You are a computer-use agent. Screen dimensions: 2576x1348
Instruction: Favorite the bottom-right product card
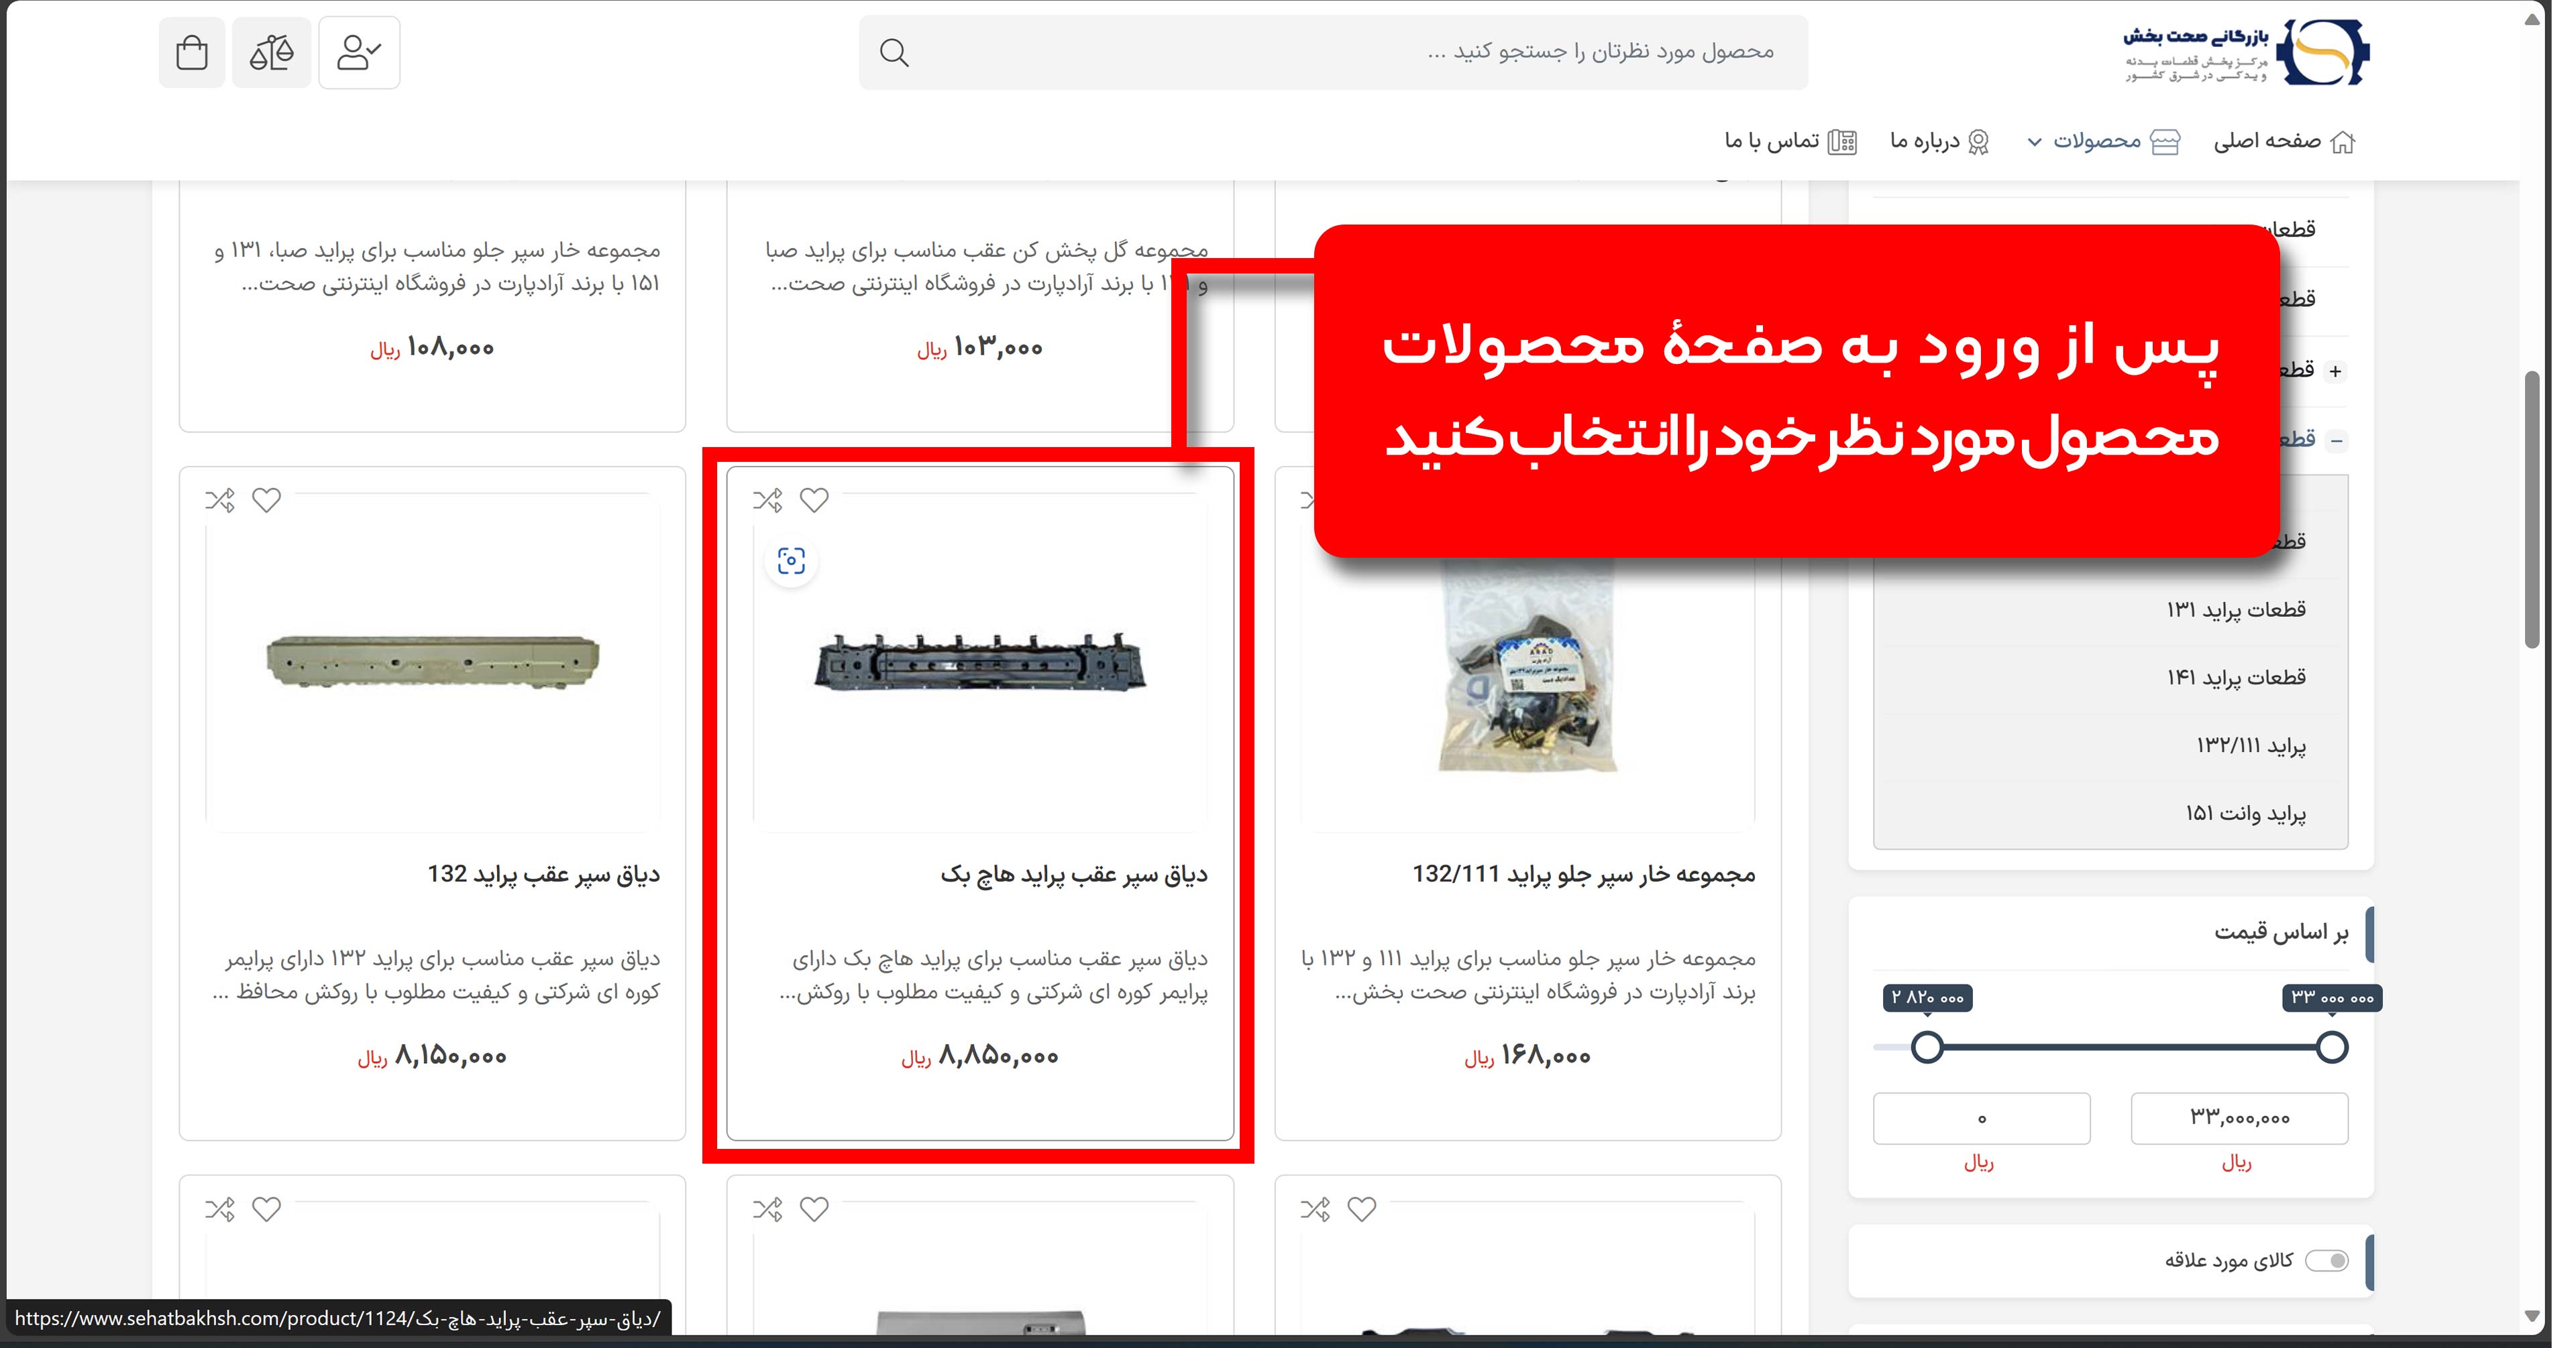click(1362, 1209)
